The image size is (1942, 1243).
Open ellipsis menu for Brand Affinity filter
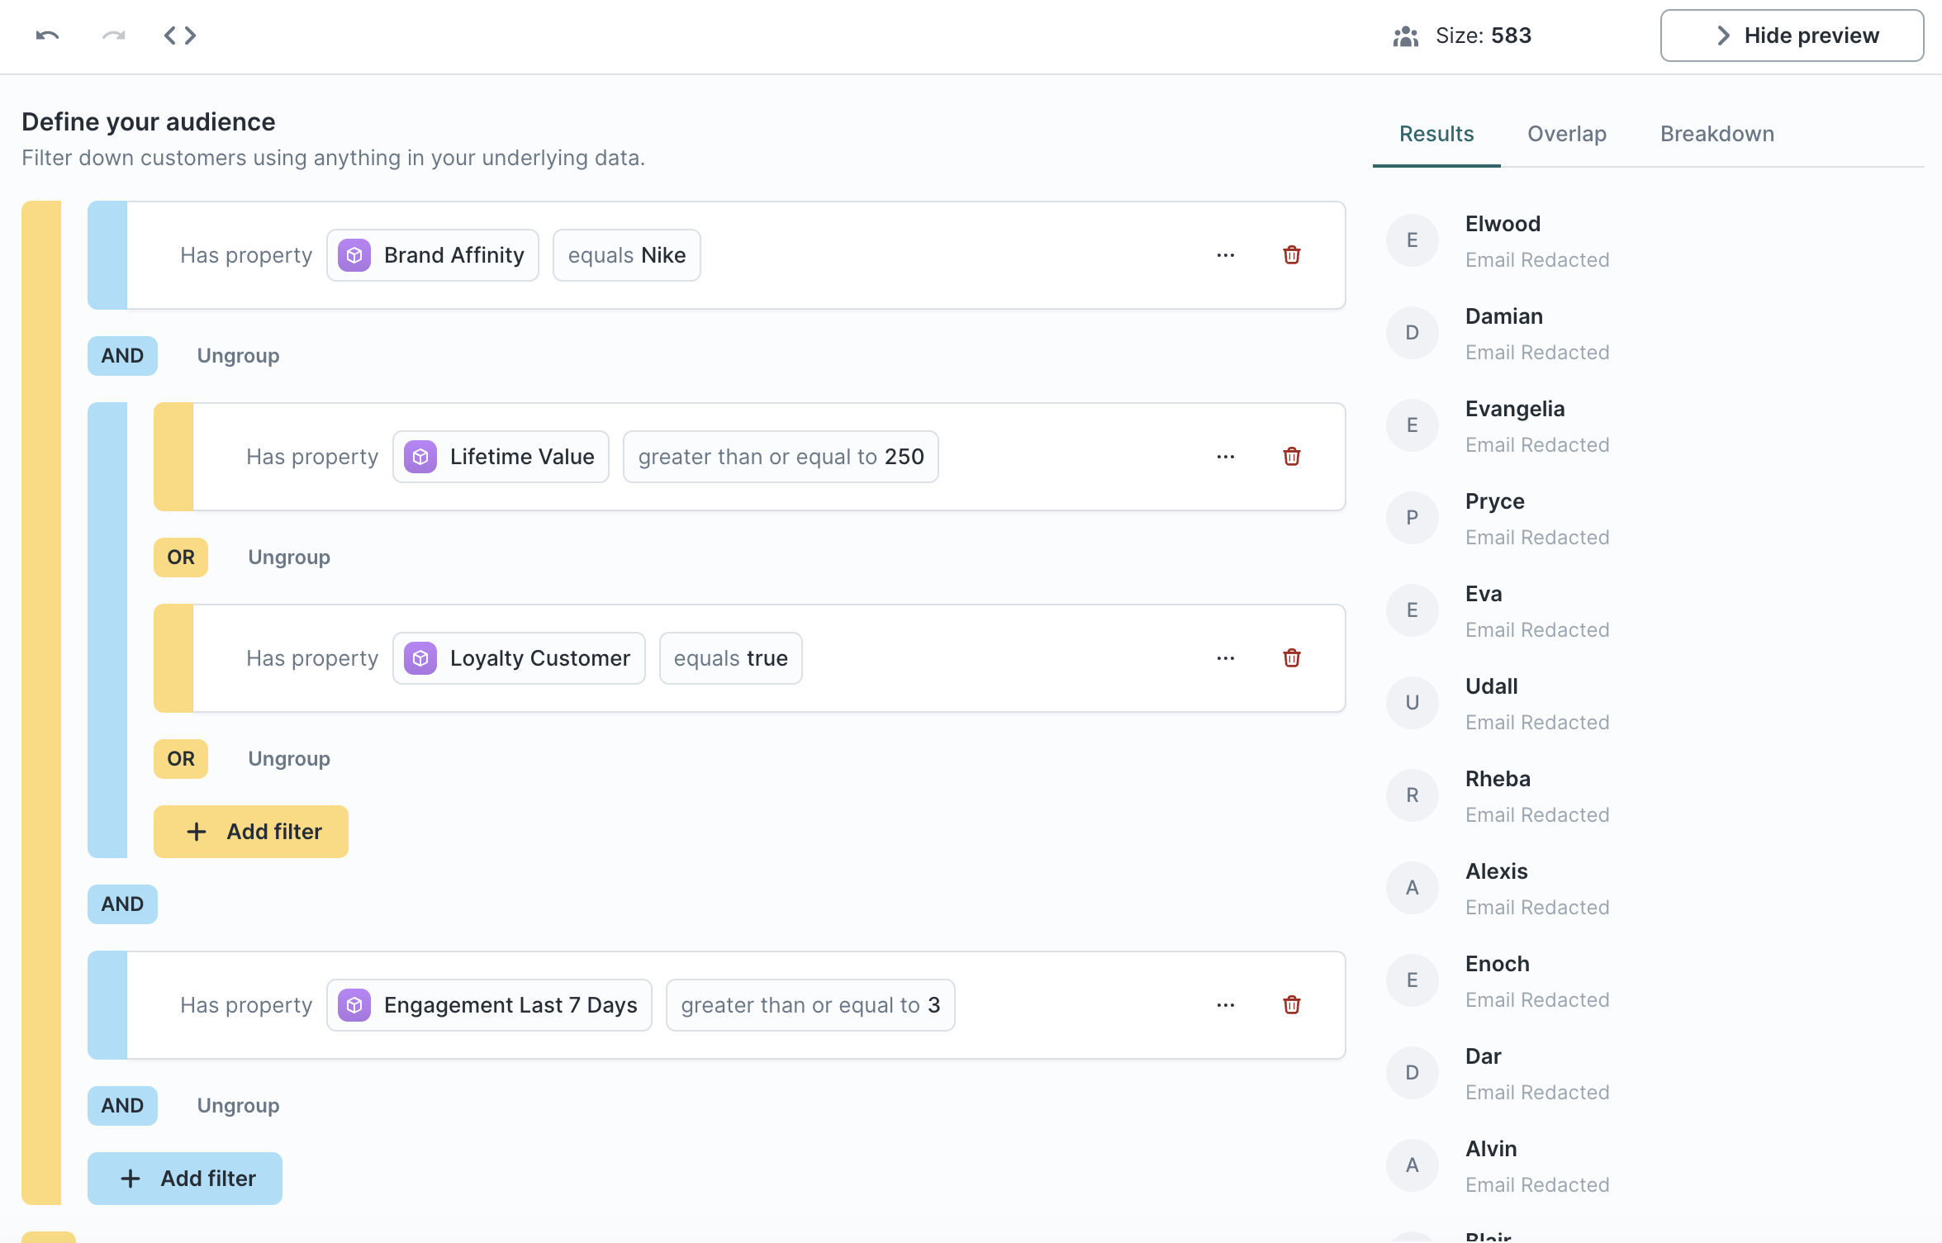click(1226, 255)
